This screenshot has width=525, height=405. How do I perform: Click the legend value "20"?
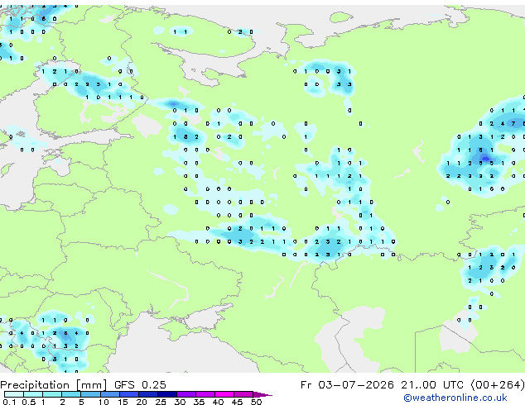click(142, 402)
